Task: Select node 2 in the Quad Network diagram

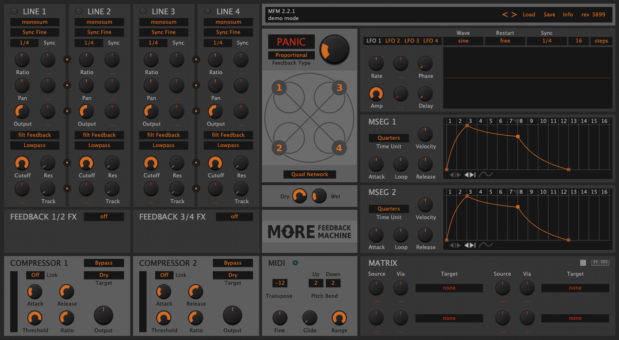Action: pyautogui.click(x=279, y=148)
